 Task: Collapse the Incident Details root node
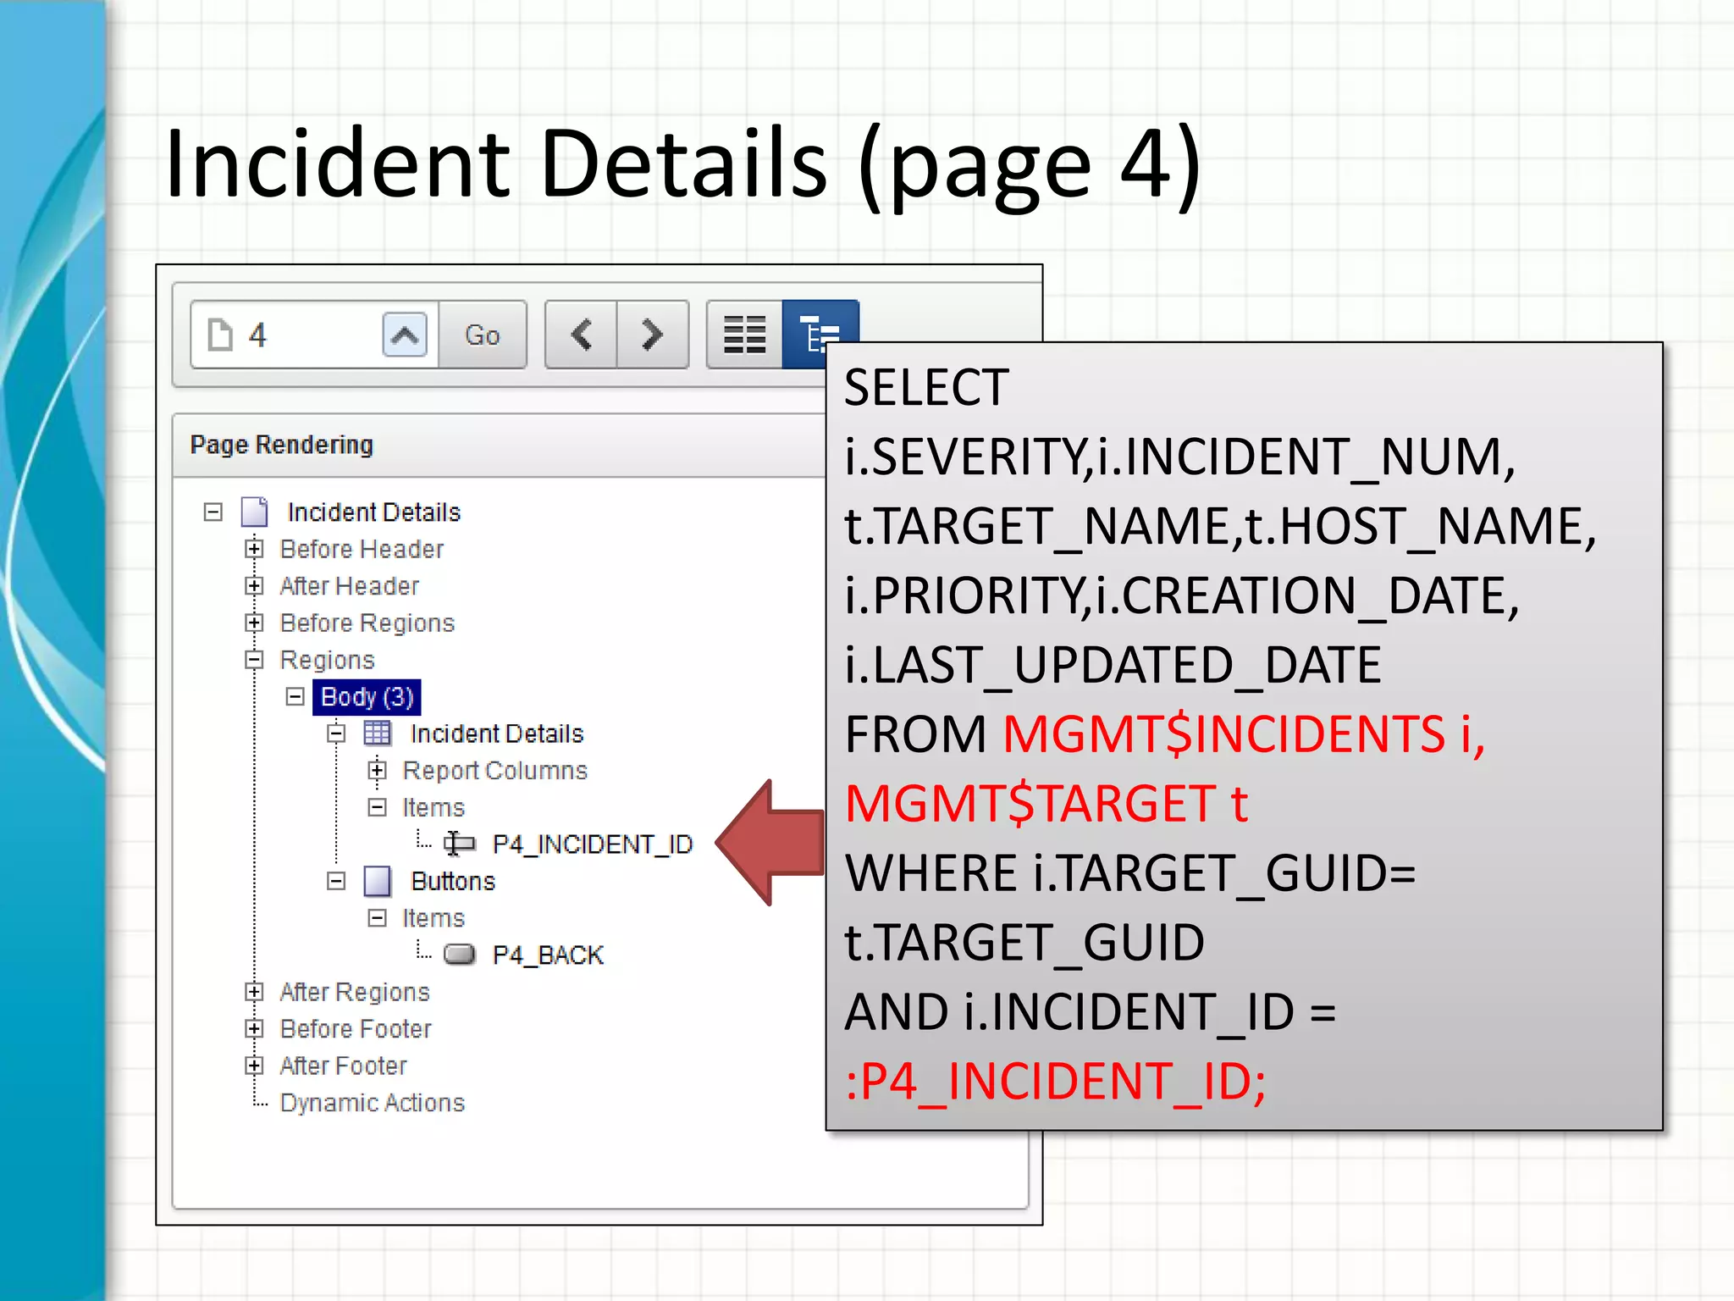[x=213, y=512]
